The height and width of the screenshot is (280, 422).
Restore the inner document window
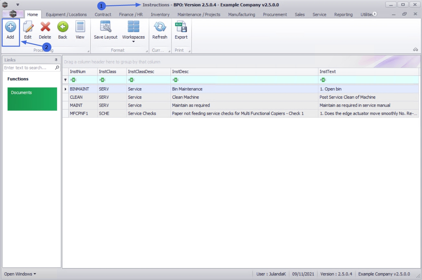404,14
